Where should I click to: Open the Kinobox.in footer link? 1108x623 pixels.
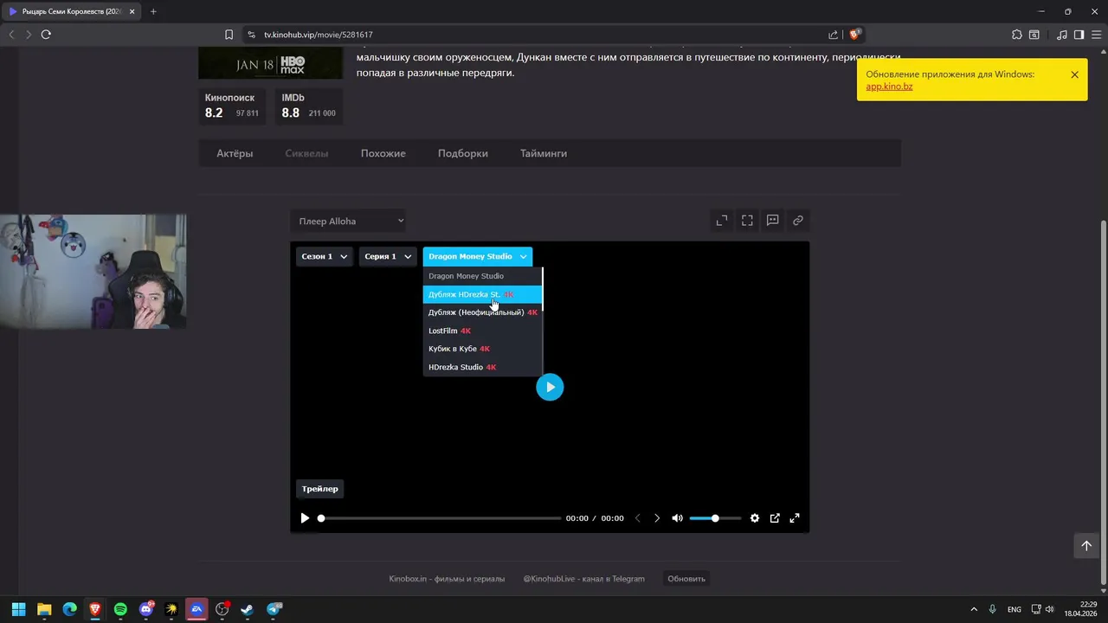(447, 579)
